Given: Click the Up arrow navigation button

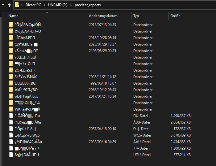Looking at the screenshot, I should coord(9,5).
